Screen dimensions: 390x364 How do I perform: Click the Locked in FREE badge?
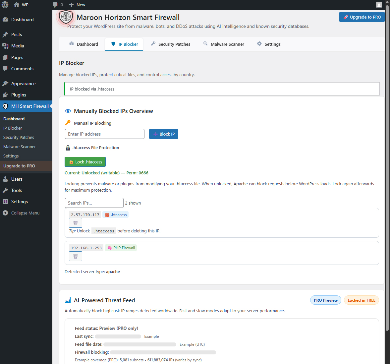click(362, 300)
